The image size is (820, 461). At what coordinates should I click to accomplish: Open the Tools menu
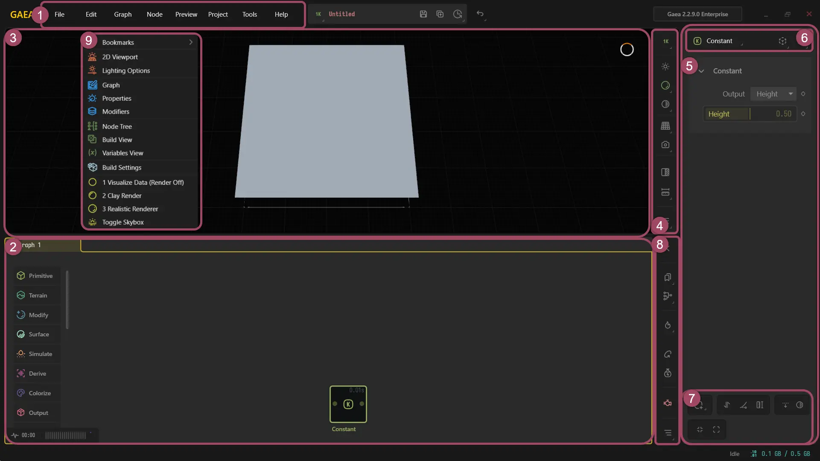point(249,14)
